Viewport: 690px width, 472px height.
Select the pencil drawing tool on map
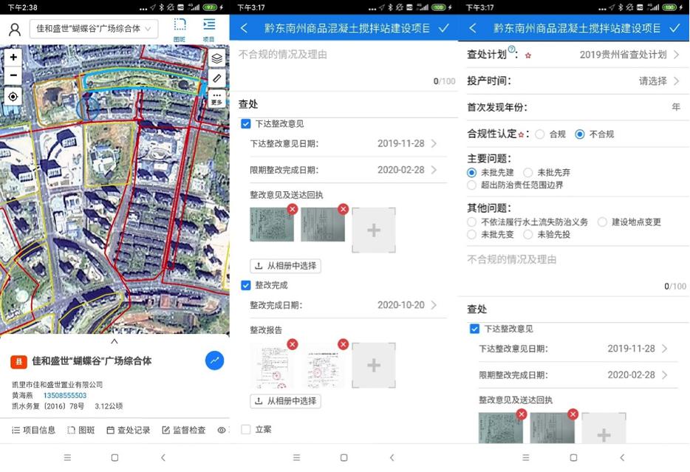click(x=216, y=78)
